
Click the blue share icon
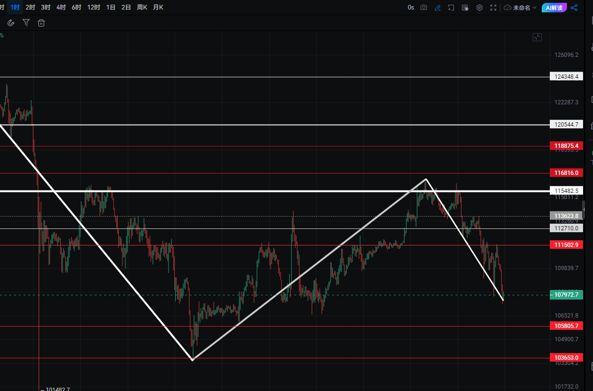click(574, 8)
